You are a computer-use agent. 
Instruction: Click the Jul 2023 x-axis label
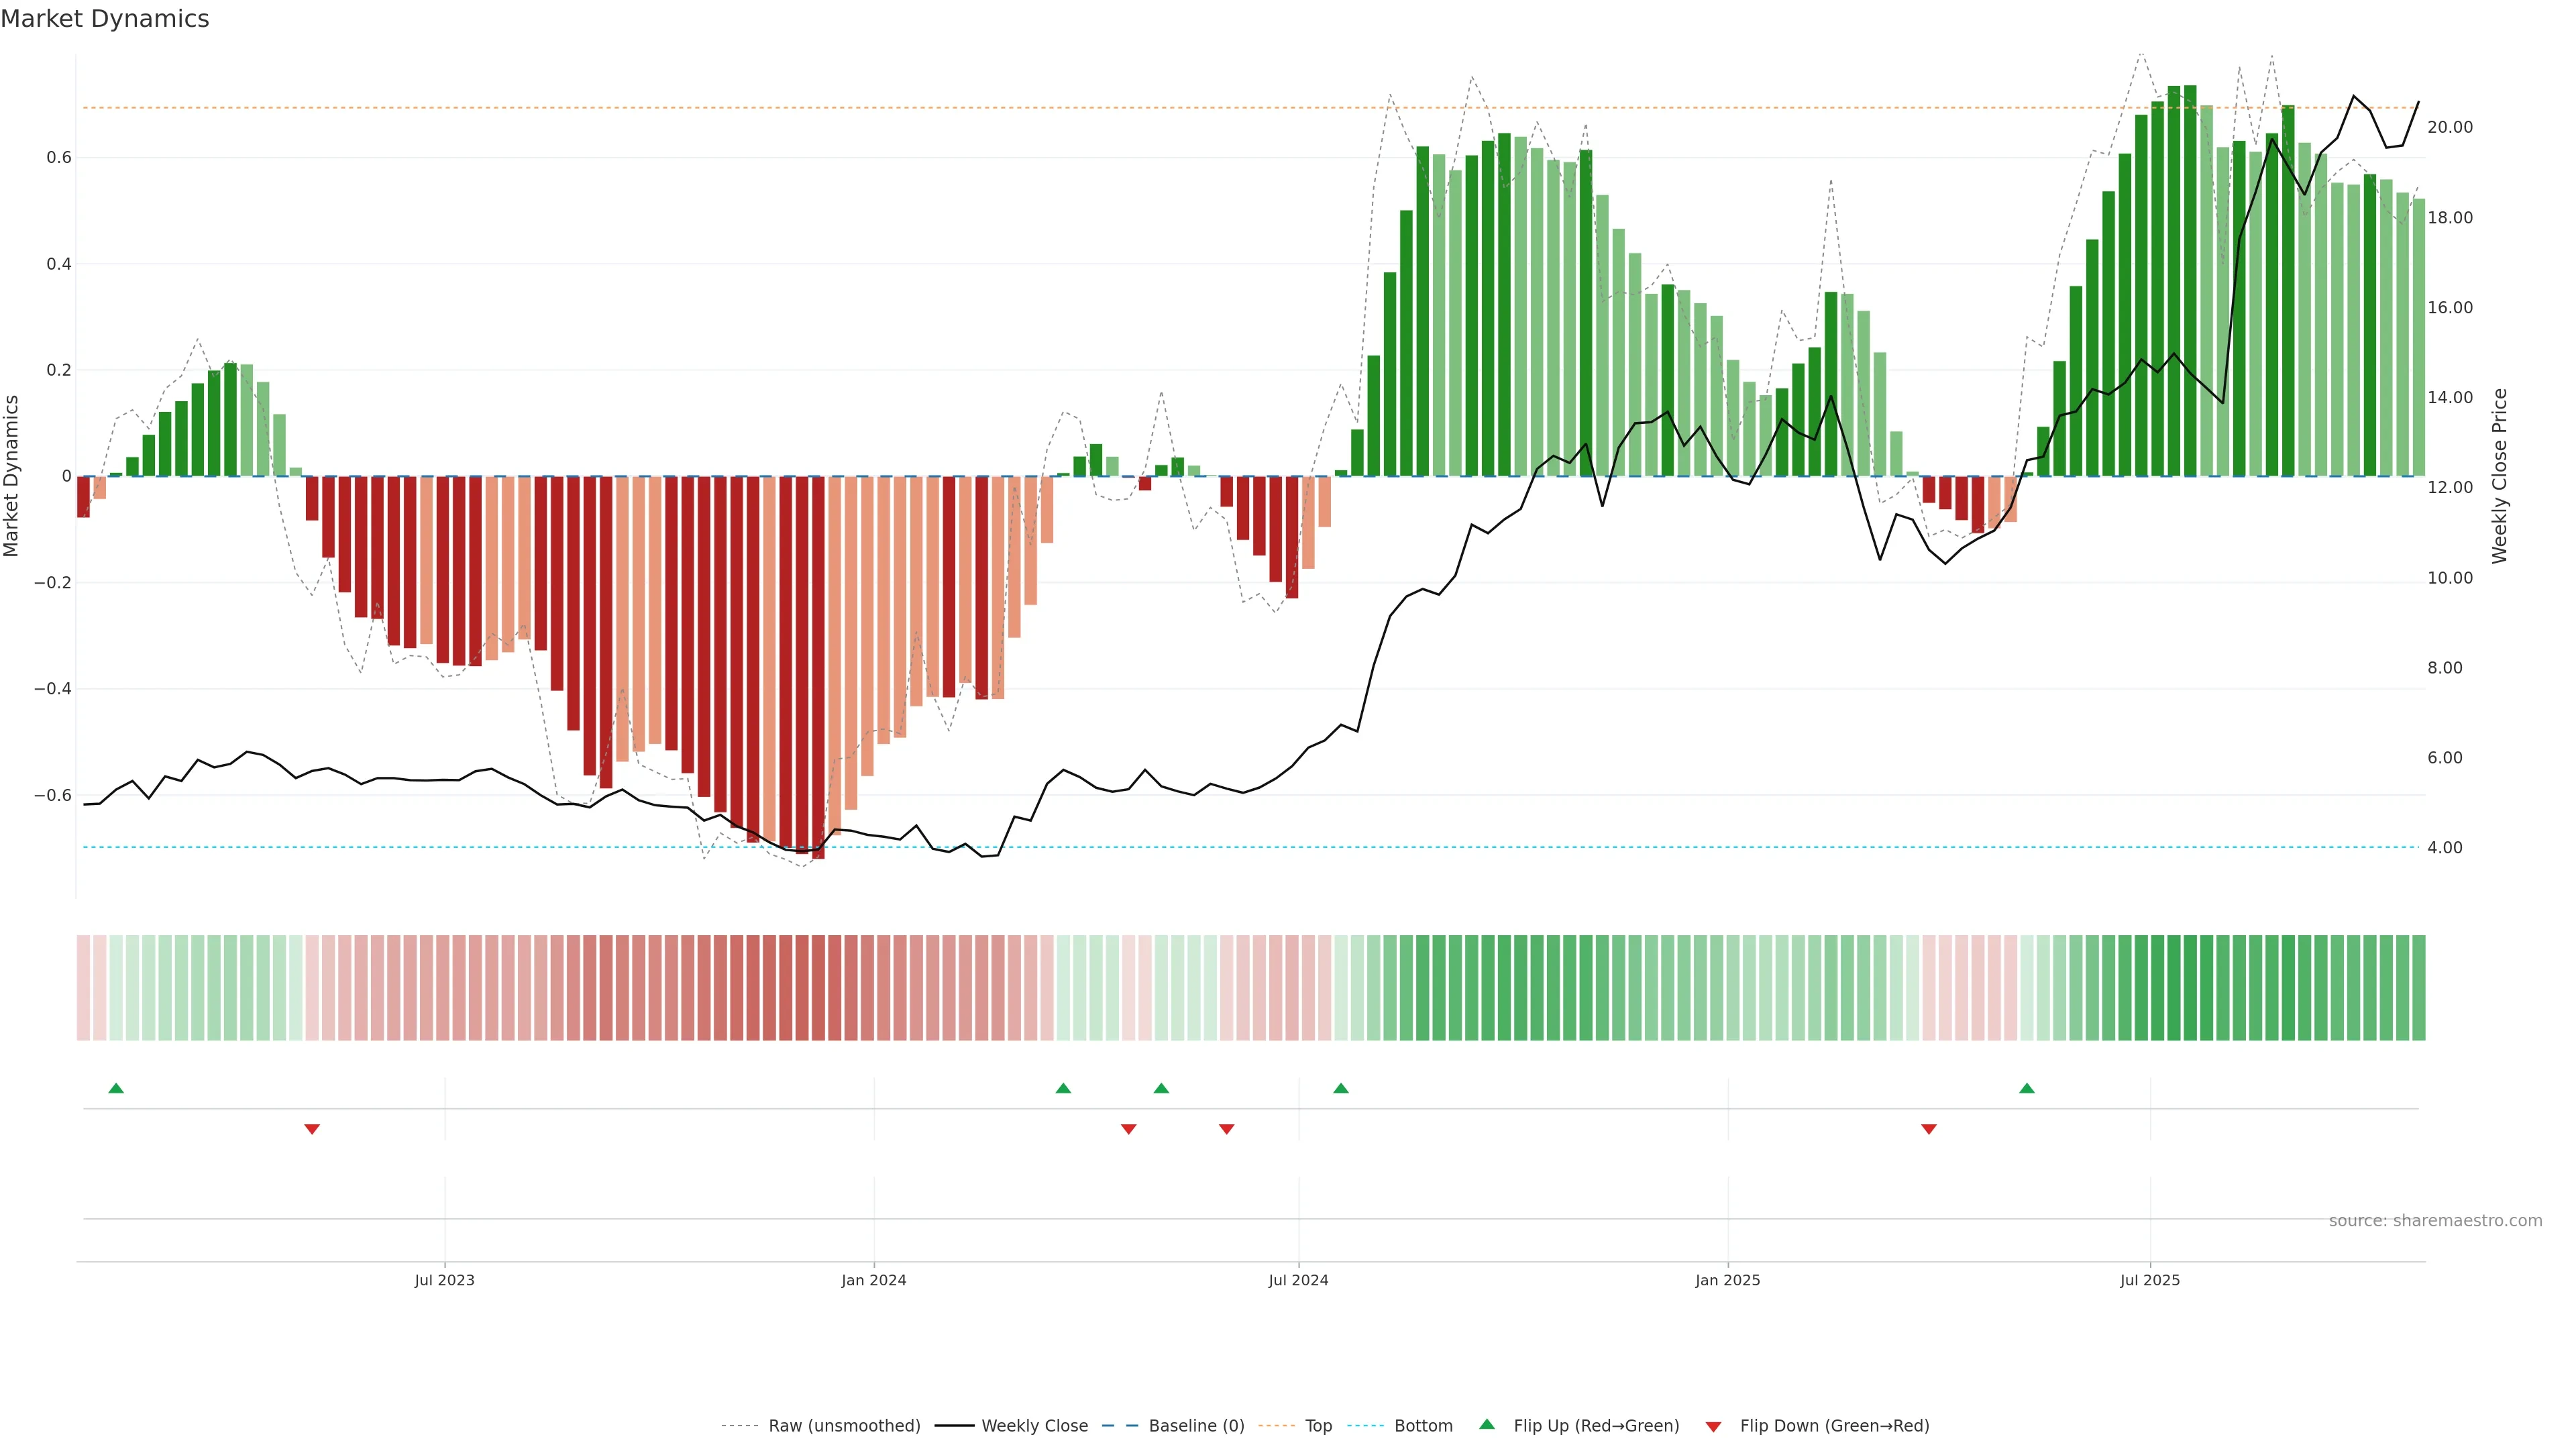(444, 1280)
